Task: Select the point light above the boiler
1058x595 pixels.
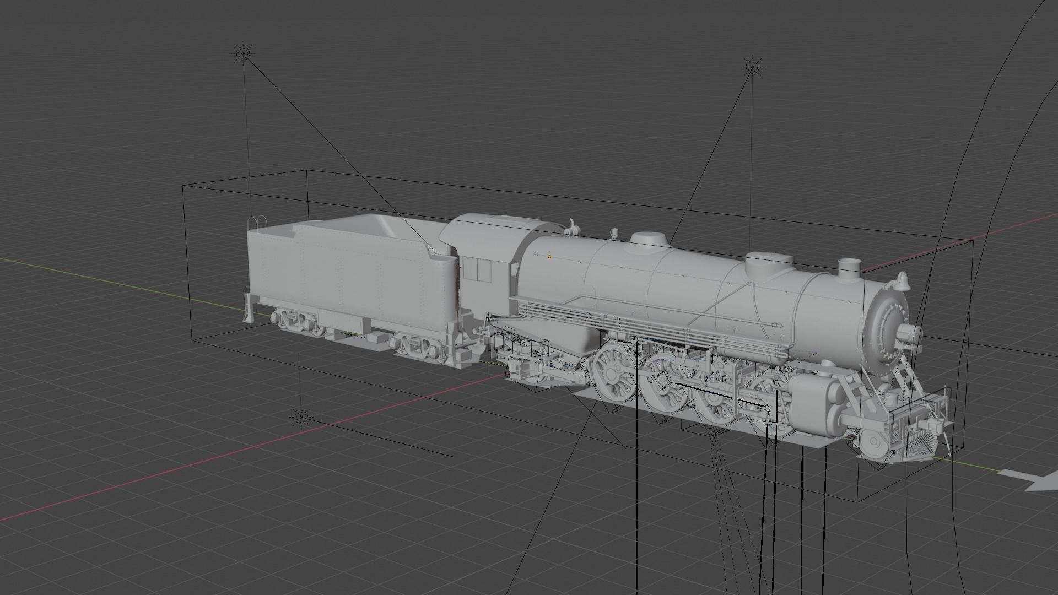Action: [753, 67]
